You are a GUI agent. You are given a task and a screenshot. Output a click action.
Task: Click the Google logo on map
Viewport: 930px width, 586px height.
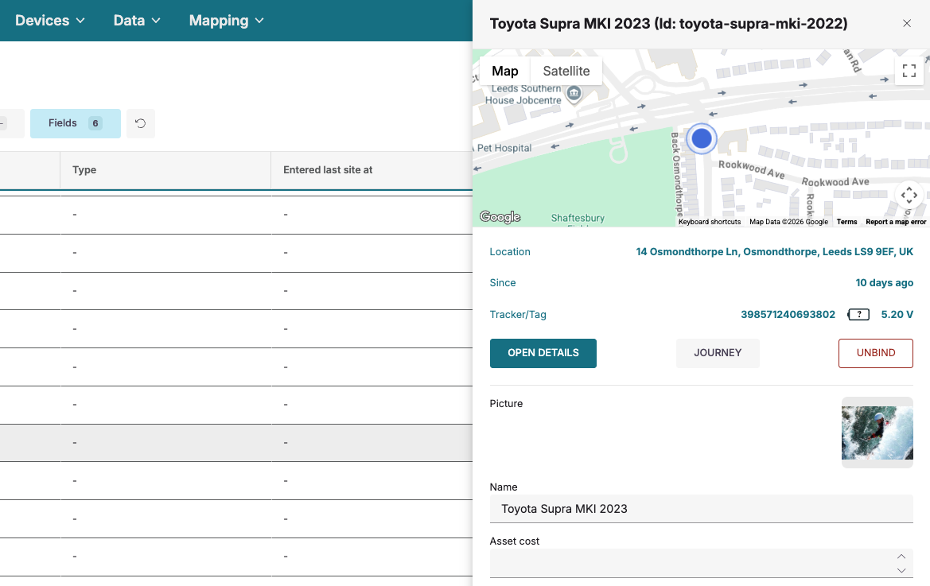[500, 217]
